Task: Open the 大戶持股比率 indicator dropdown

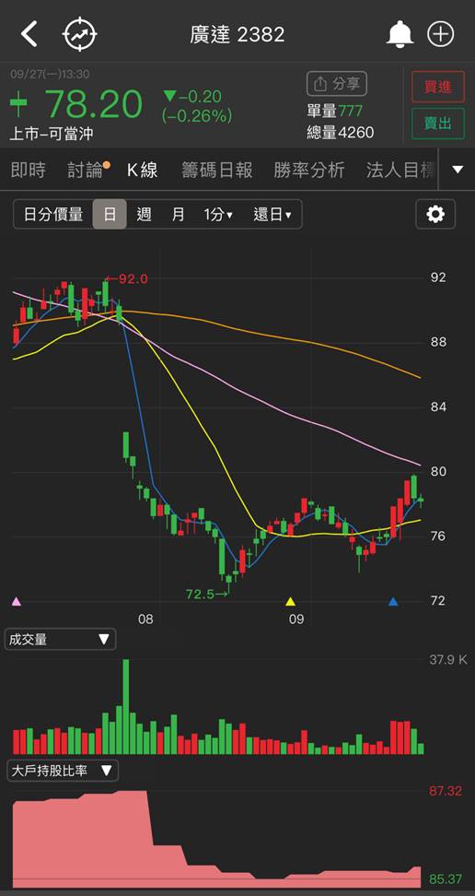Action: coord(62,771)
